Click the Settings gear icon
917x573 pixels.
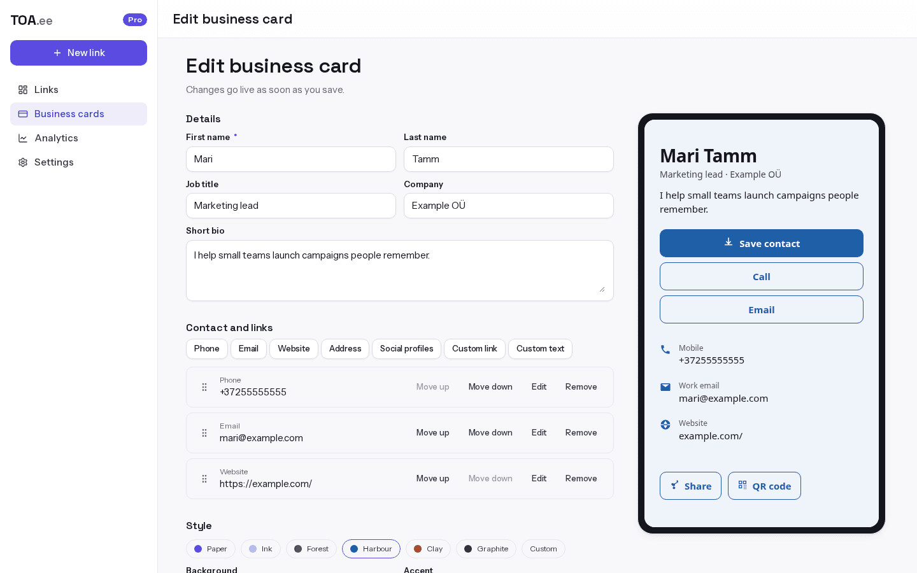23,162
